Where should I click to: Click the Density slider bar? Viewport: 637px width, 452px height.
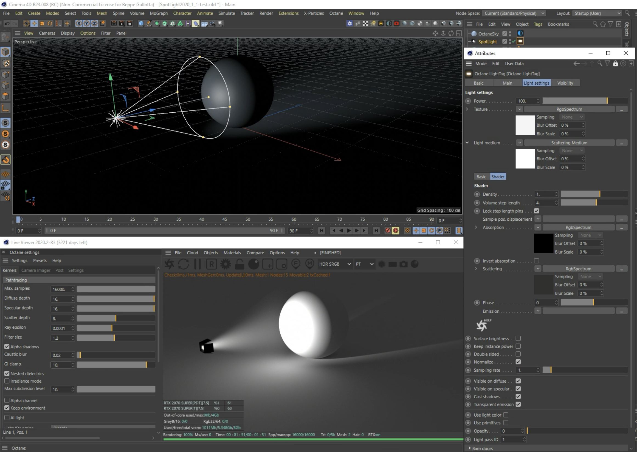coord(594,194)
